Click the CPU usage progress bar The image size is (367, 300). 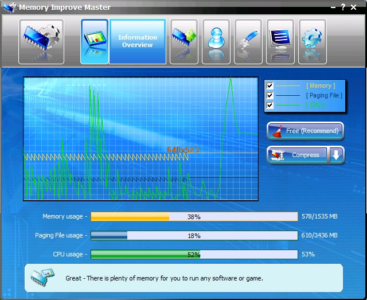coord(194,254)
